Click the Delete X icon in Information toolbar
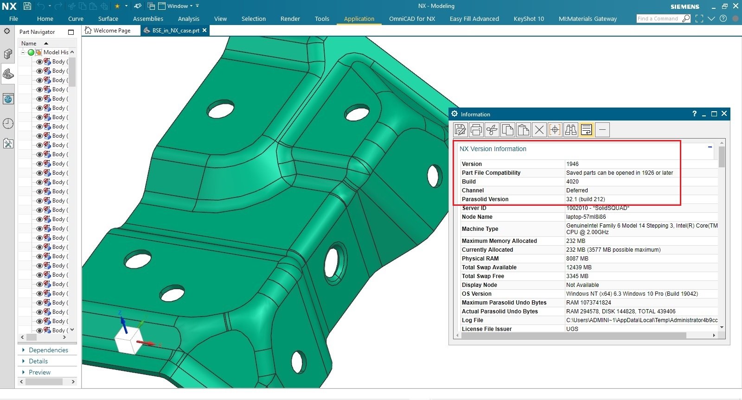The height and width of the screenshot is (400, 742). [539, 130]
